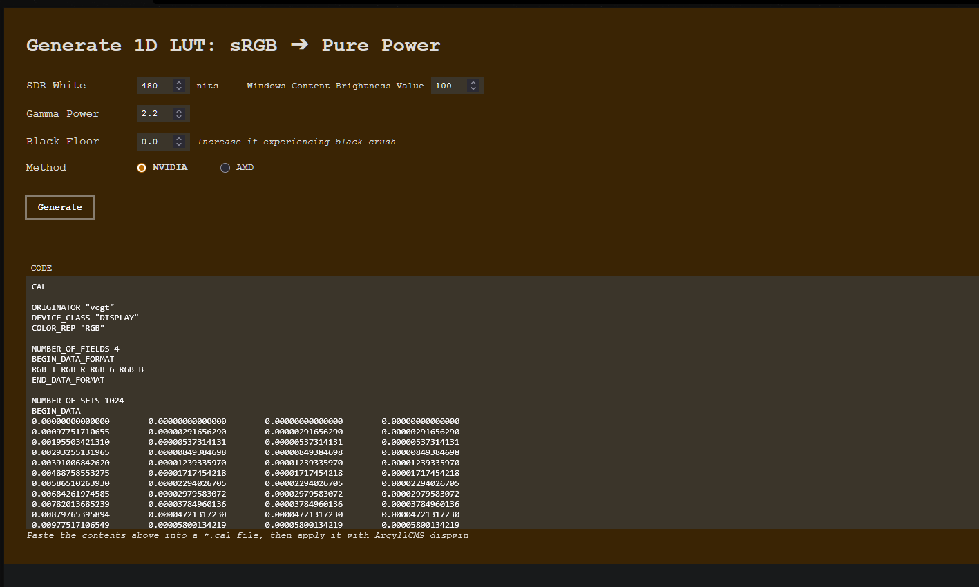Increment SDR White using its up stepper arrow

[180, 82]
